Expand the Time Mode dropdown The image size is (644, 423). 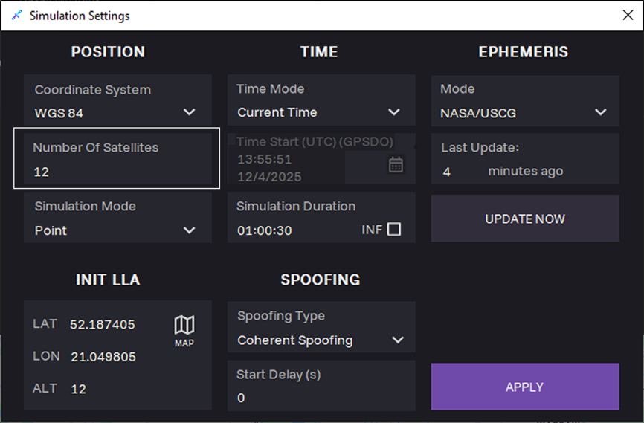click(x=321, y=100)
